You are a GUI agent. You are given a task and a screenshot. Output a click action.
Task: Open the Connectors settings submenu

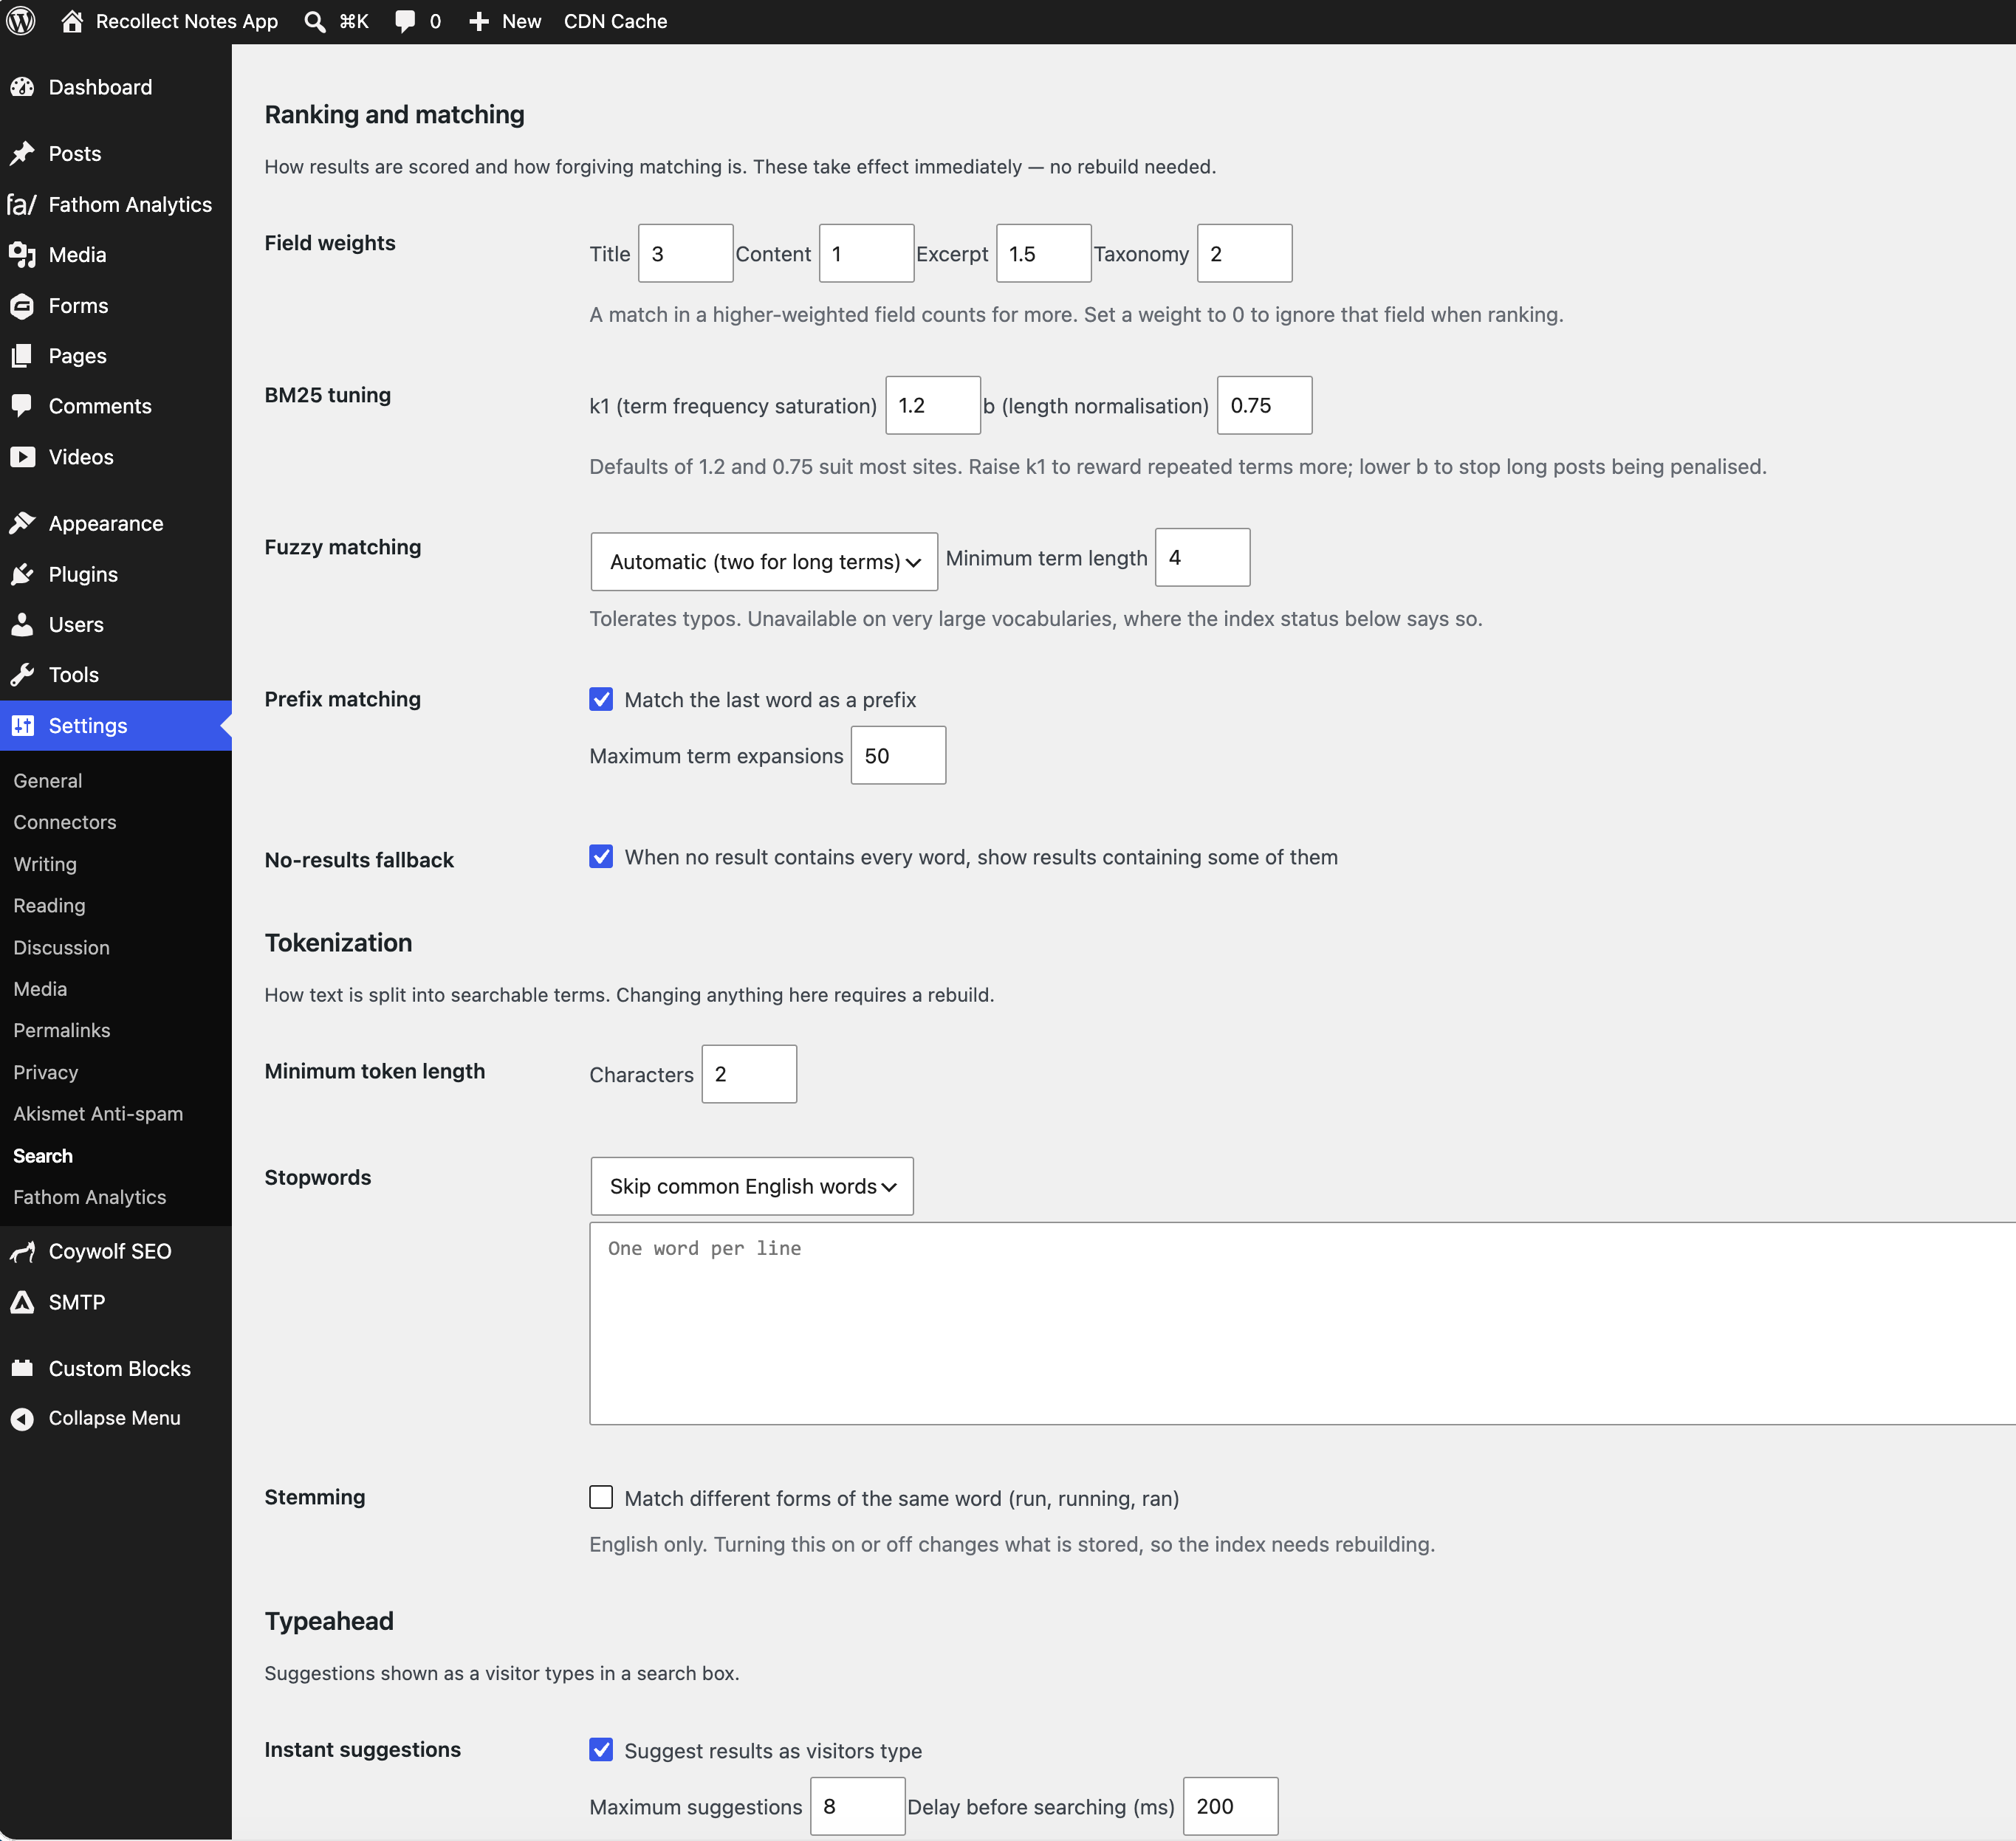[x=65, y=822]
